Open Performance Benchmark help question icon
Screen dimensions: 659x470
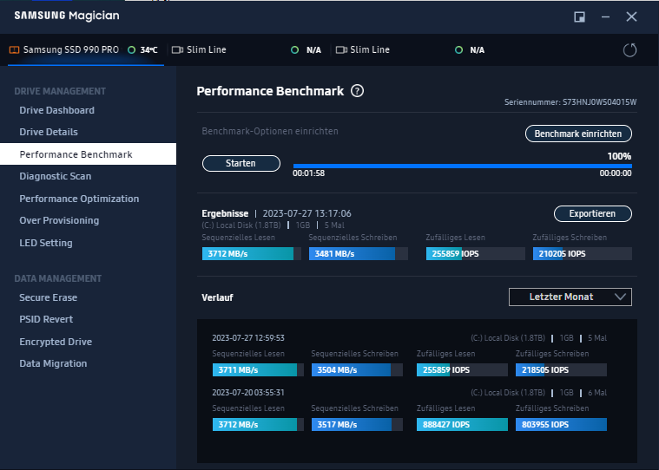(357, 91)
